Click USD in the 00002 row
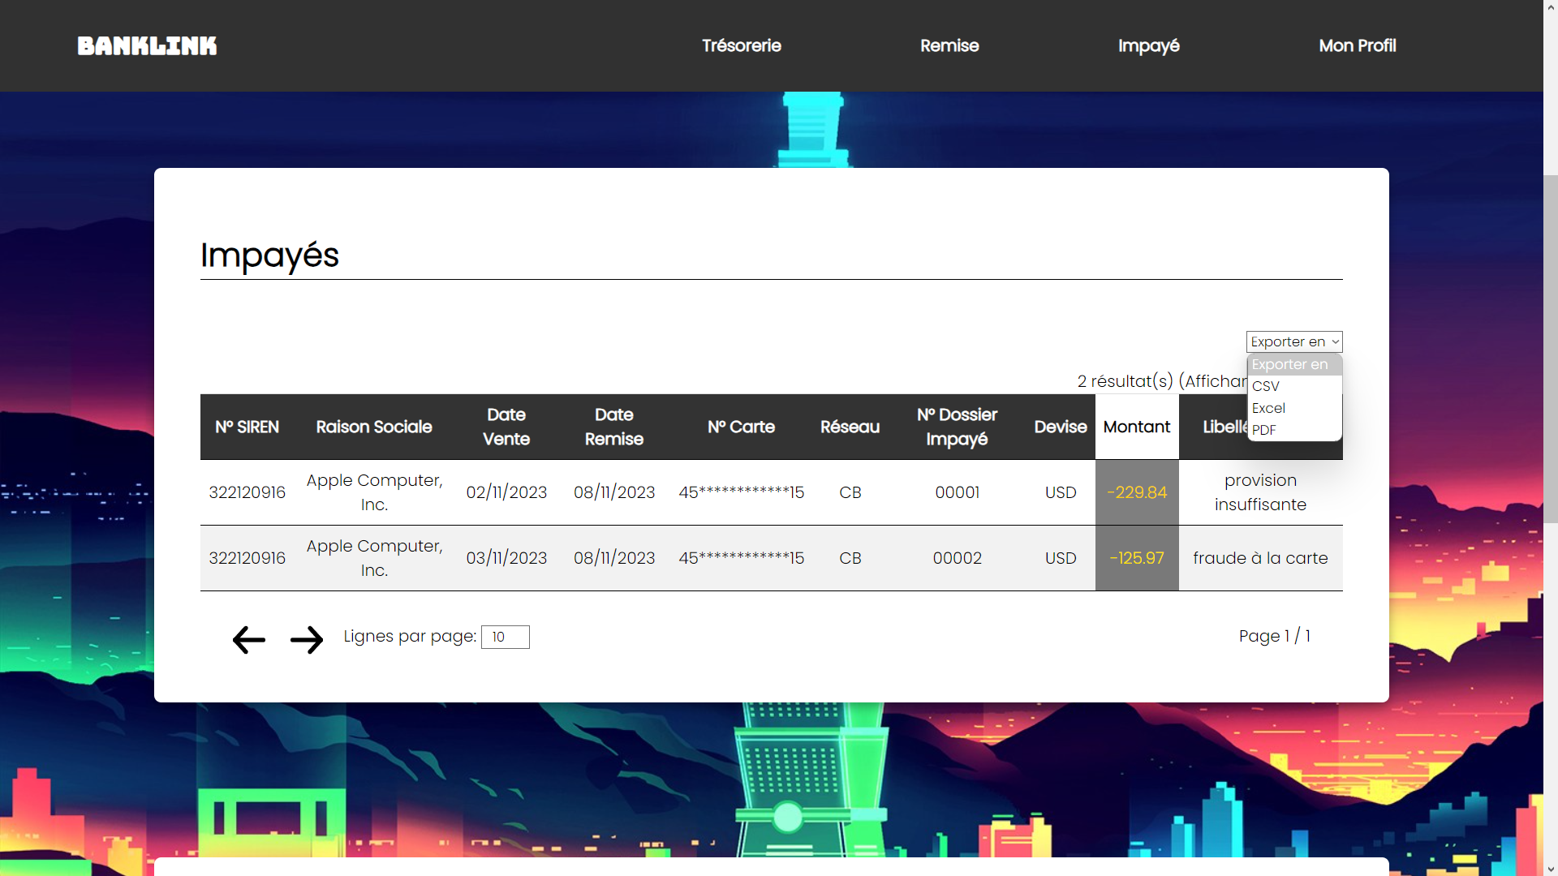 1061,558
